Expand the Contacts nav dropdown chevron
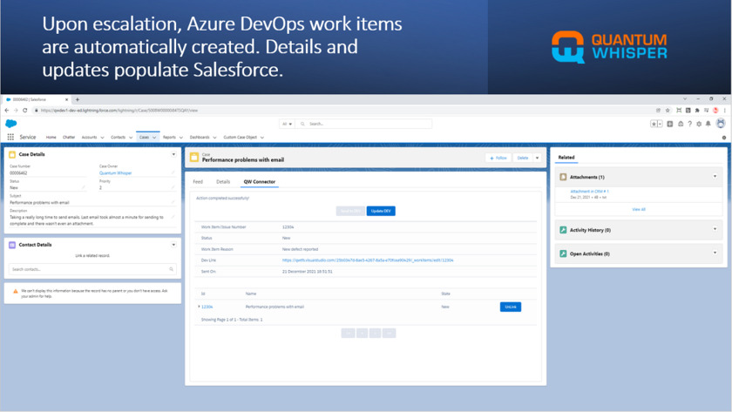Image resolution: width=732 pixels, height=412 pixels. click(131, 138)
